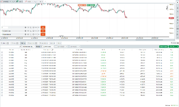Select cursor tool atop right chart toolbar
The width and height of the screenshot is (179, 107).
pos(178,2)
